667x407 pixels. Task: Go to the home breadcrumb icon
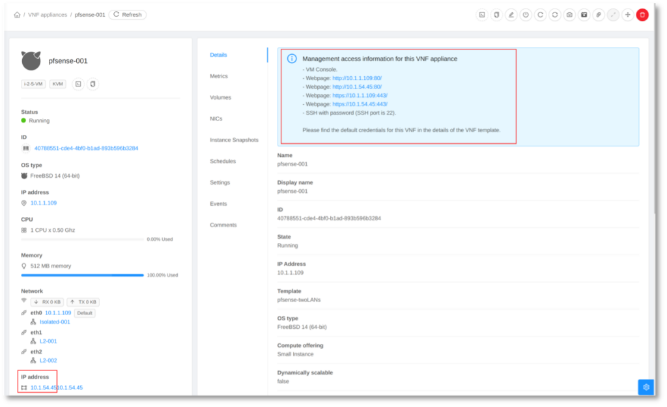pos(17,15)
